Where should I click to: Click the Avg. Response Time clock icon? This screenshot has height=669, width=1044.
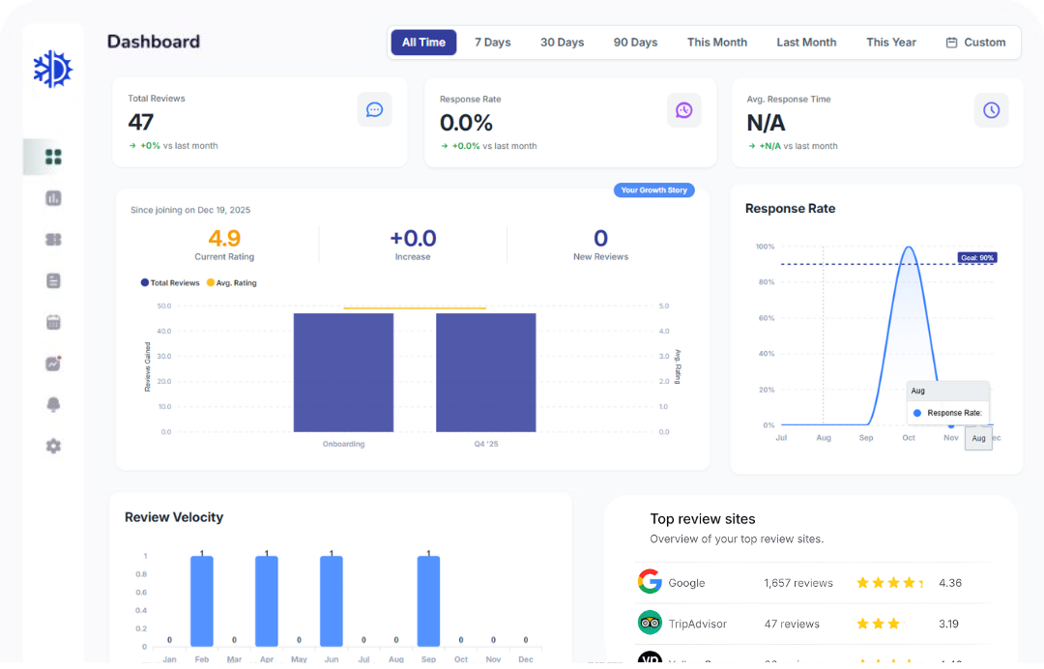coord(991,110)
